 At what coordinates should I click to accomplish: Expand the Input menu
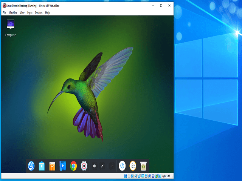point(30,13)
